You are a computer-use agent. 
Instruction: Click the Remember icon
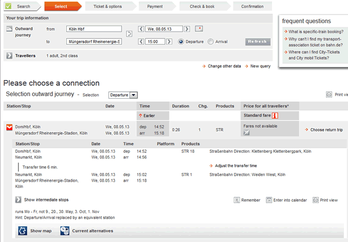point(237,200)
